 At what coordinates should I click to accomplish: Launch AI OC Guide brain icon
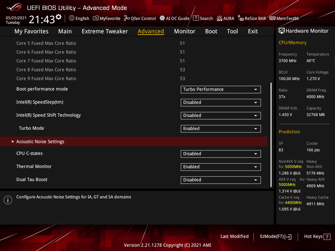(162, 18)
